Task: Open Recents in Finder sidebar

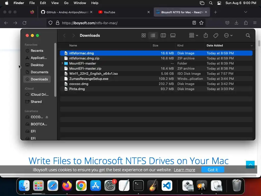Action: pyautogui.click(x=37, y=51)
